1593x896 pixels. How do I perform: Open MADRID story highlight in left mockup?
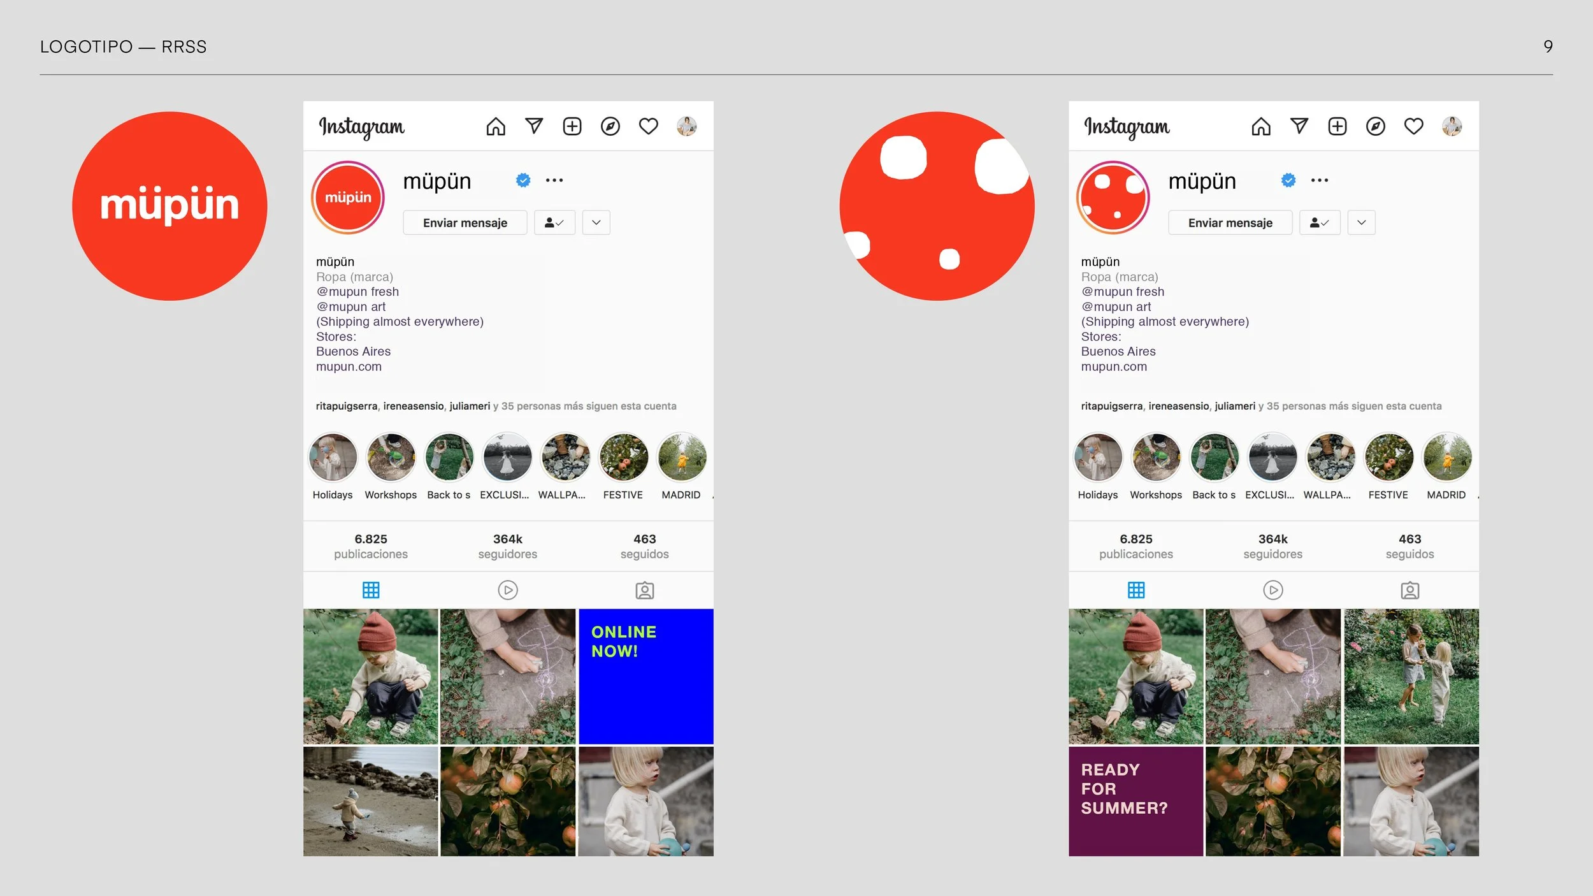click(x=682, y=458)
